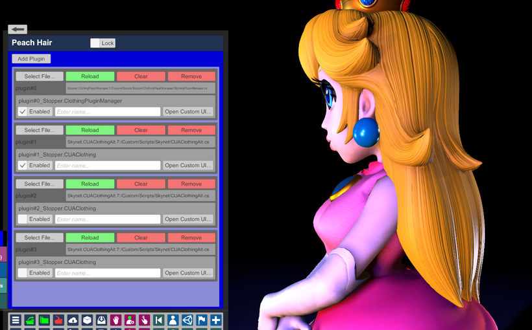This screenshot has width=532, height=330.
Task: Focus the plugin#1 Enter name field
Action: pyautogui.click(x=108, y=166)
